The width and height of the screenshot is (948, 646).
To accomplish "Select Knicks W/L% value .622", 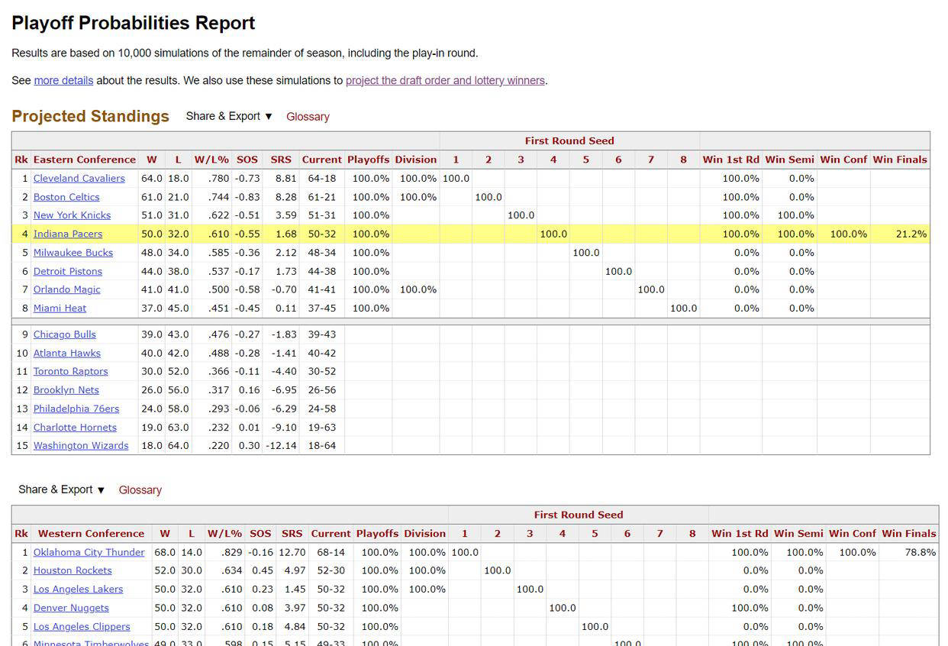I will [211, 215].
